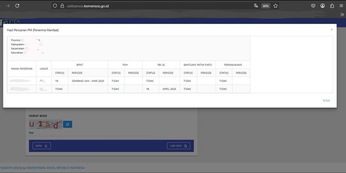Click the cekbansos.kemensos.go.id address bar
Viewport: 346px width, 173px height.
tap(154, 6)
